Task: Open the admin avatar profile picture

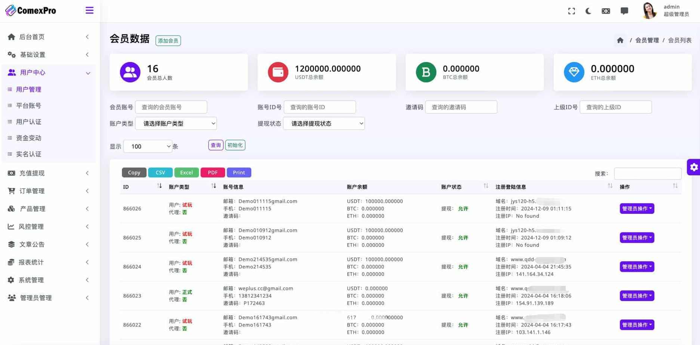Action: pos(650,11)
